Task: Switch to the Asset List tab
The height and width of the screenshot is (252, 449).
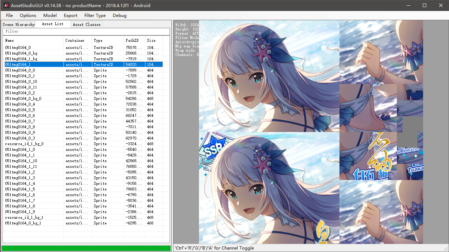Action: click(52, 24)
